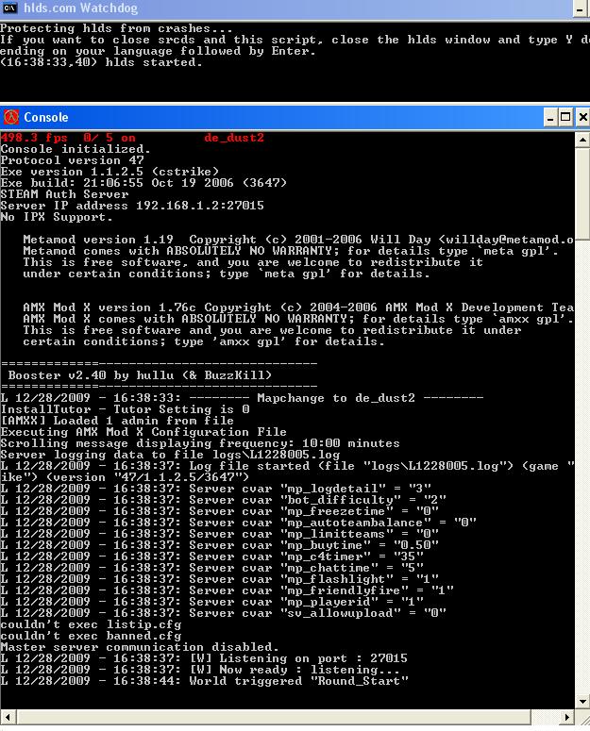Viewport: 590px width, 731px height.
Task: Click the mp_c4timer cvar line
Action: [x=211, y=557]
